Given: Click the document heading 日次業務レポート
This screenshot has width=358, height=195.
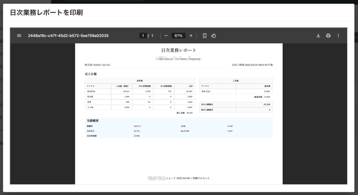Looking at the screenshot, I should [x=178, y=50].
